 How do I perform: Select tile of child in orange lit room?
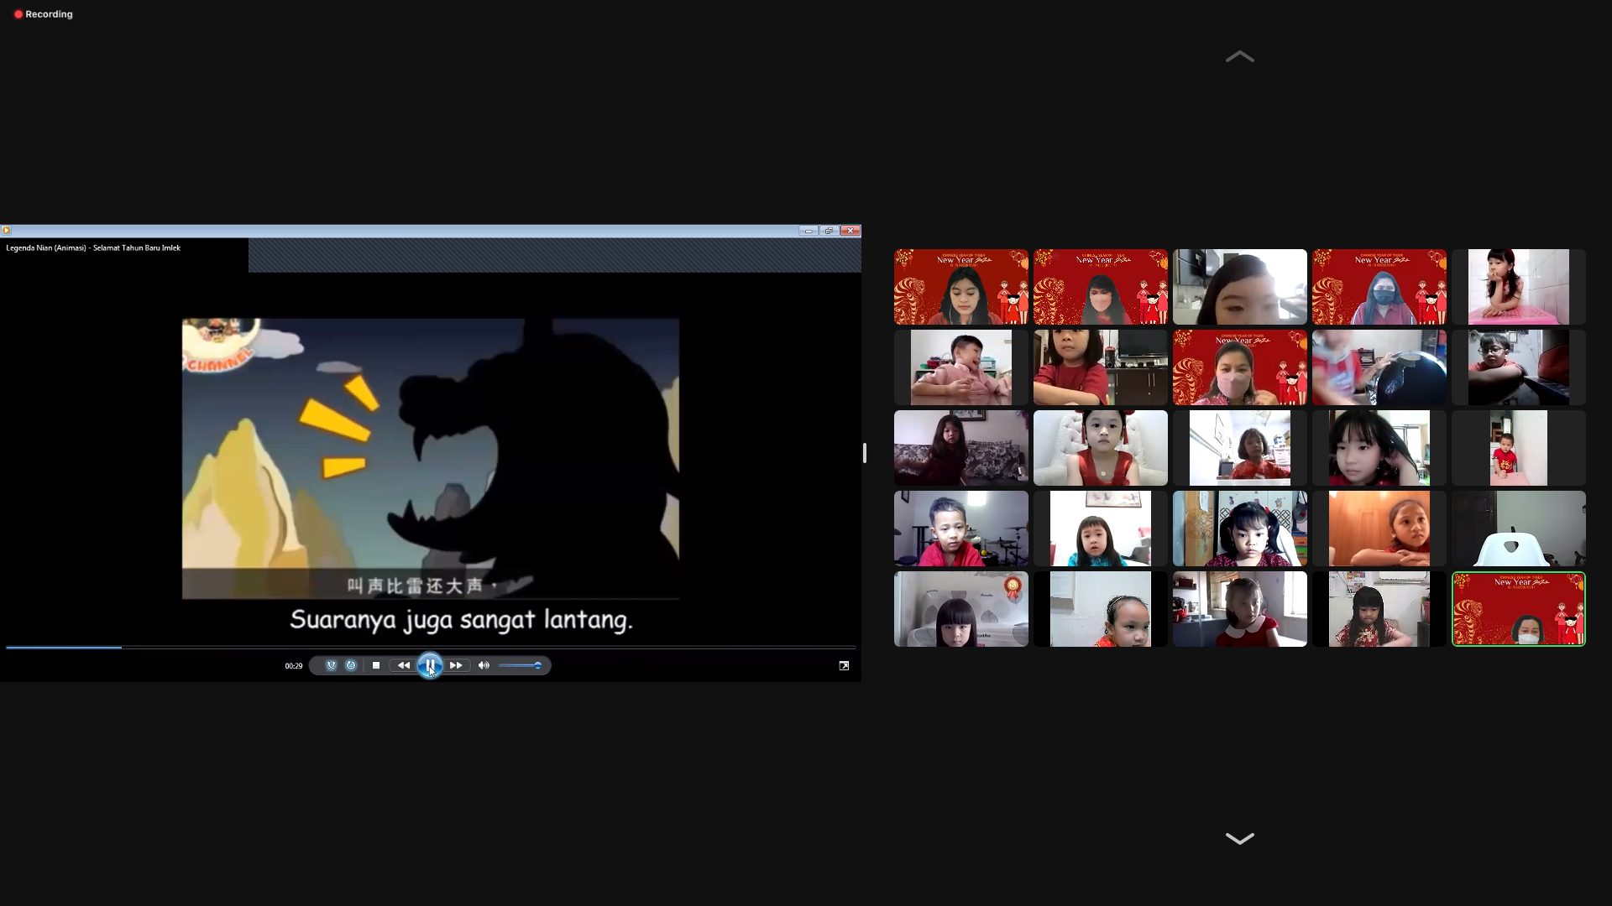point(1379,528)
